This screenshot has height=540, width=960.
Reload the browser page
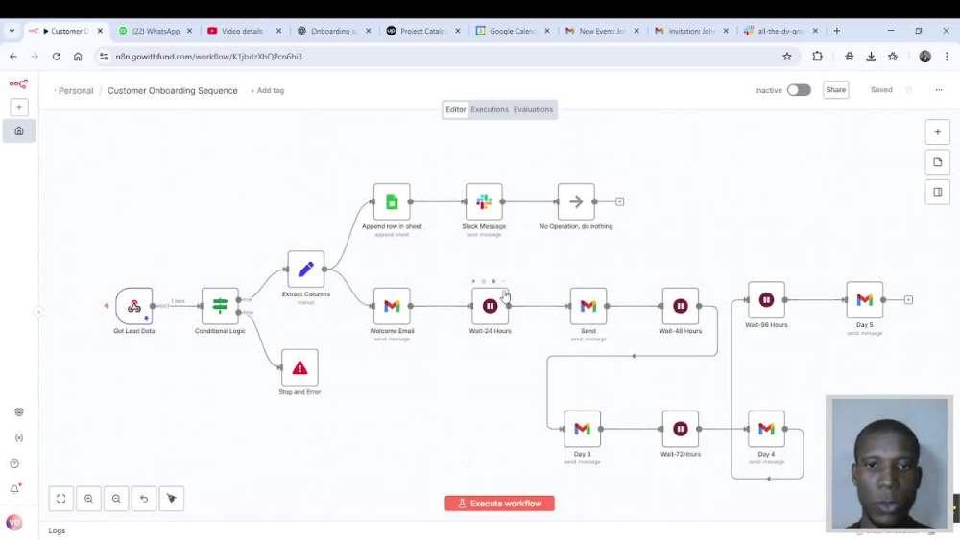57,57
